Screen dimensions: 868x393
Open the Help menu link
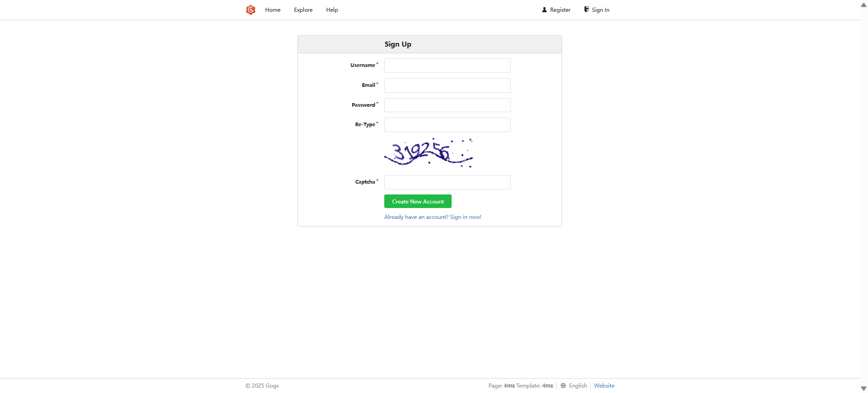point(332,10)
